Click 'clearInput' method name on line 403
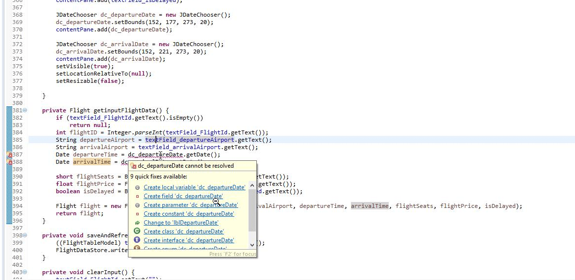575x280 pixels. (x=104, y=272)
